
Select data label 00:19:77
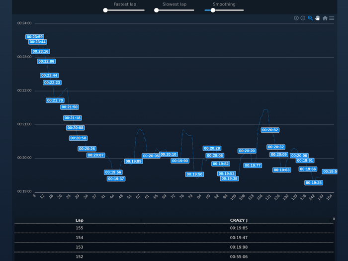click(x=253, y=166)
